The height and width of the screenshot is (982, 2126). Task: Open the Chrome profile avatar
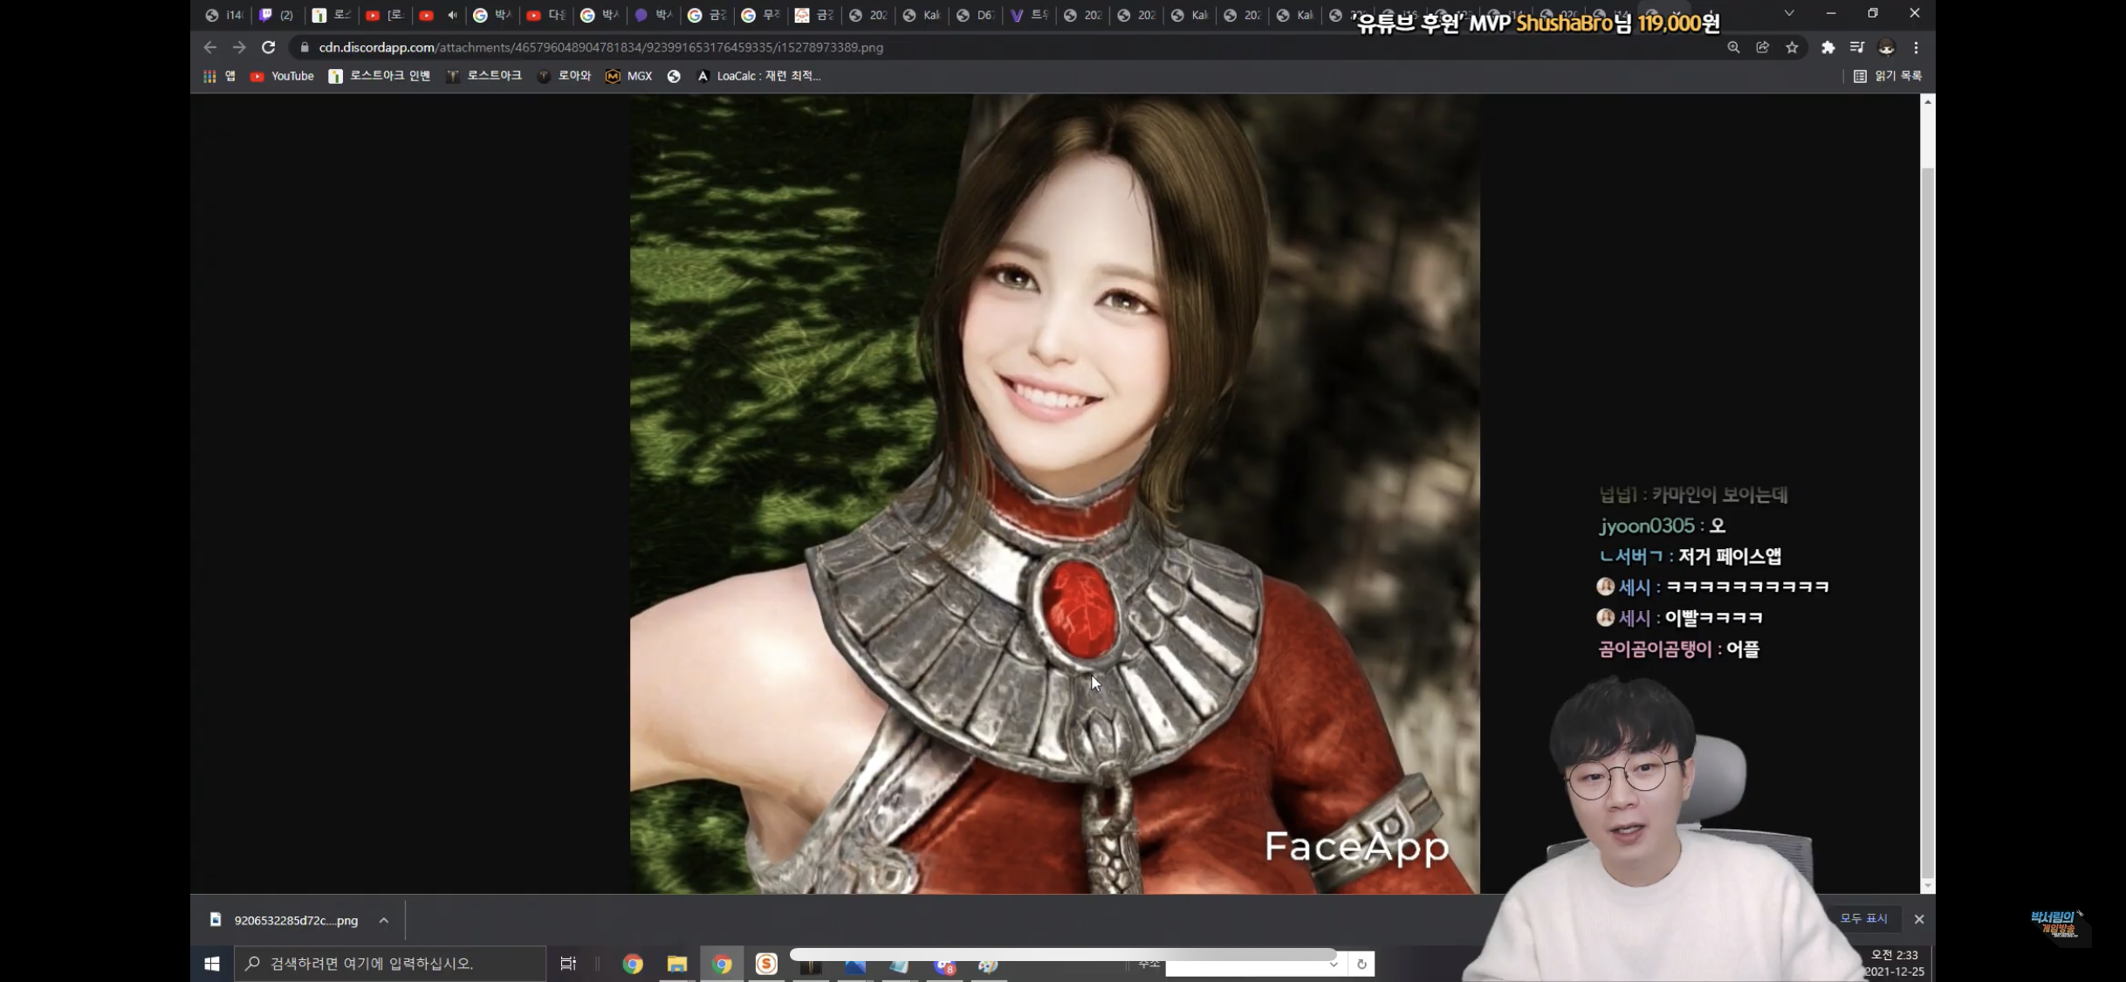pyautogui.click(x=1887, y=47)
